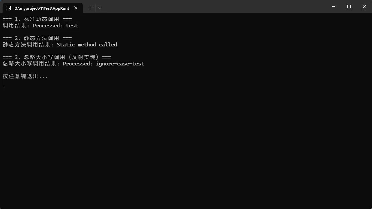This screenshot has height=209, width=372.
Task: Click the blinking text cursor in terminal
Action: tap(3, 83)
